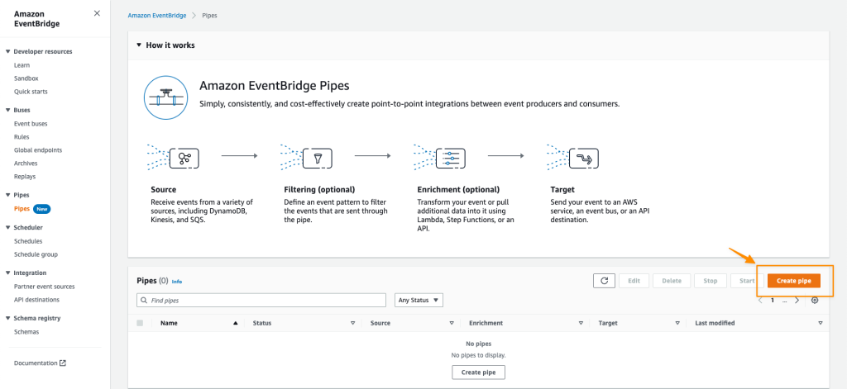Close the EventBridge sidebar panel
847x389 pixels.
point(98,13)
